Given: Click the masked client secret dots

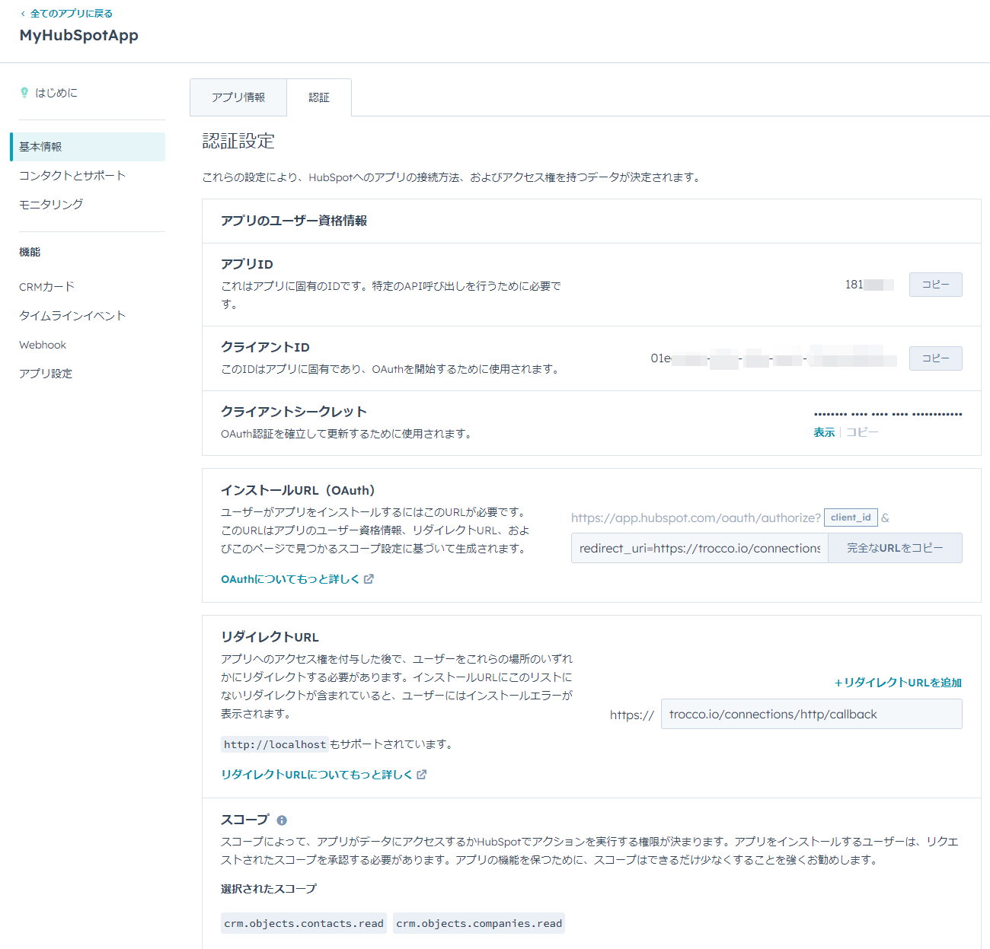Looking at the screenshot, I should click(x=888, y=414).
